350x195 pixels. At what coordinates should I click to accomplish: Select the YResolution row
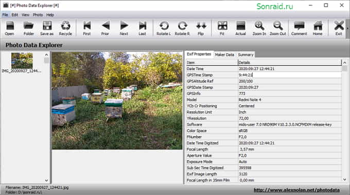click(x=264, y=118)
